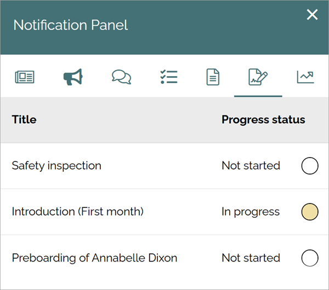The image size is (329, 290).
Task: Click the Safety inspection status circle
Action: pos(310,166)
